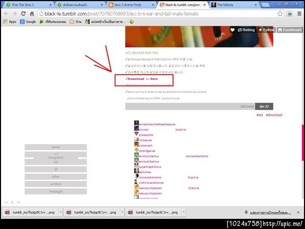Open the #download tag

click(x=274, y=115)
